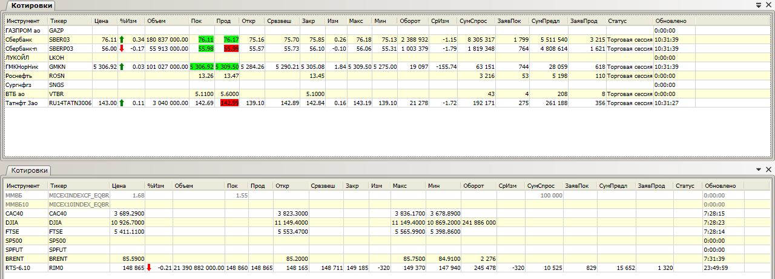Sort upper table by Цена header
The image size is (775, 279).
[105, 21]
